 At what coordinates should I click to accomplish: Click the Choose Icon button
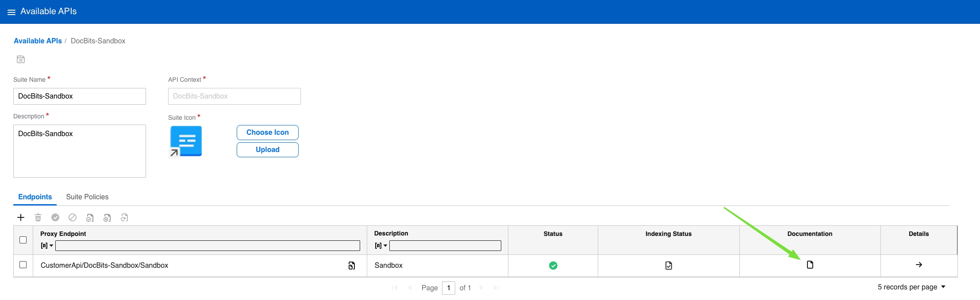click(267, 133)
